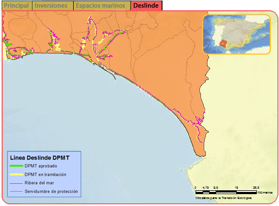Click the Servidumbre de protección legend label

(x=51, y=191)
